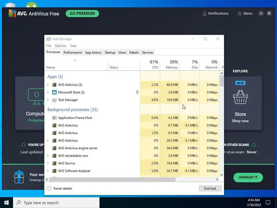Expand the AVG remediation exe process
The width and height of the screenshot is (277, 208).
pyautogui.click(x=48, y=156)
